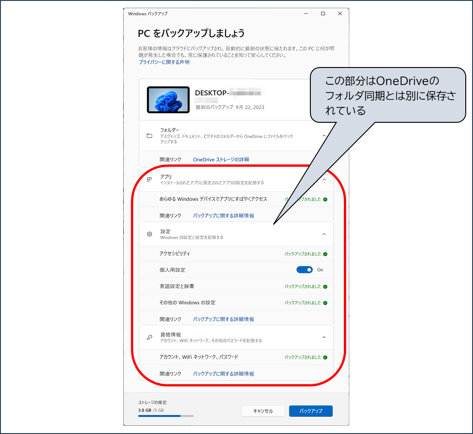This screenshot has width=473, height=434.
Task: Click the apps icon beside アプリ
Action: (x=150, y=179)
